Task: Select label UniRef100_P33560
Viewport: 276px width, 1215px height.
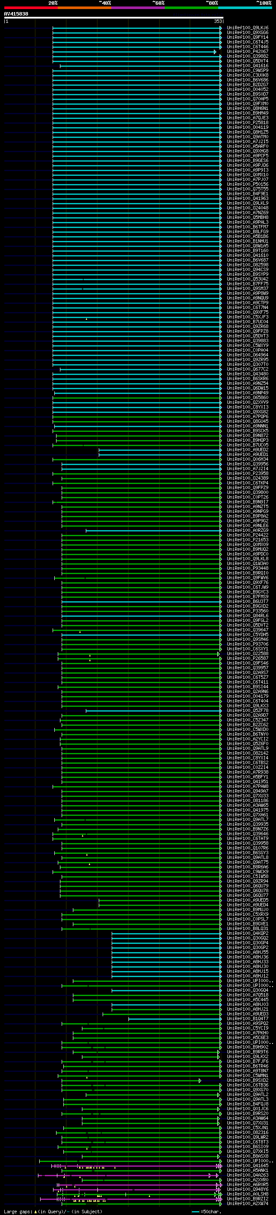Action: point(248,611)
